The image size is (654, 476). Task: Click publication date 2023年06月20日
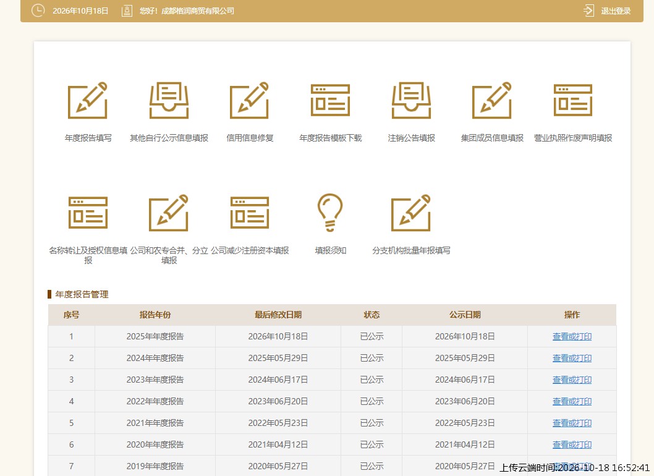point(465,401)
